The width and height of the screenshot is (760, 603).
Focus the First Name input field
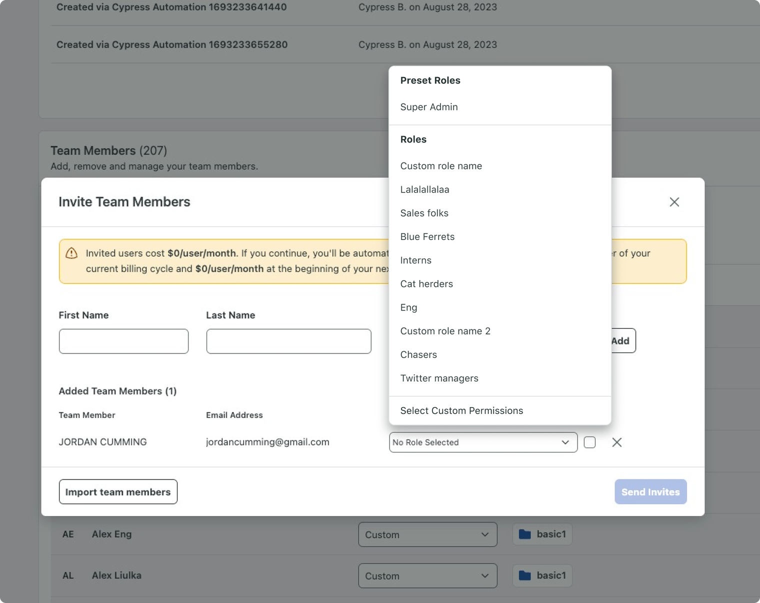(123, 341)
